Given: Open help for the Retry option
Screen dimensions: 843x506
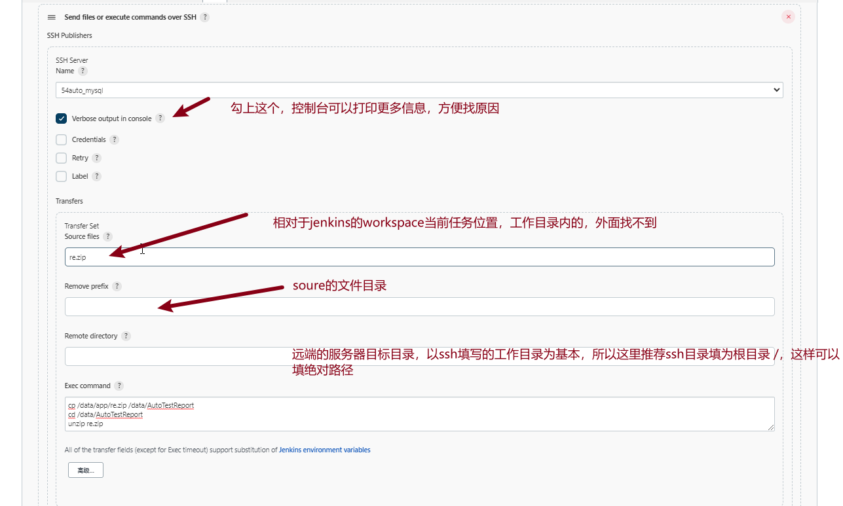Looking at the screenshot, I should 96,158.
